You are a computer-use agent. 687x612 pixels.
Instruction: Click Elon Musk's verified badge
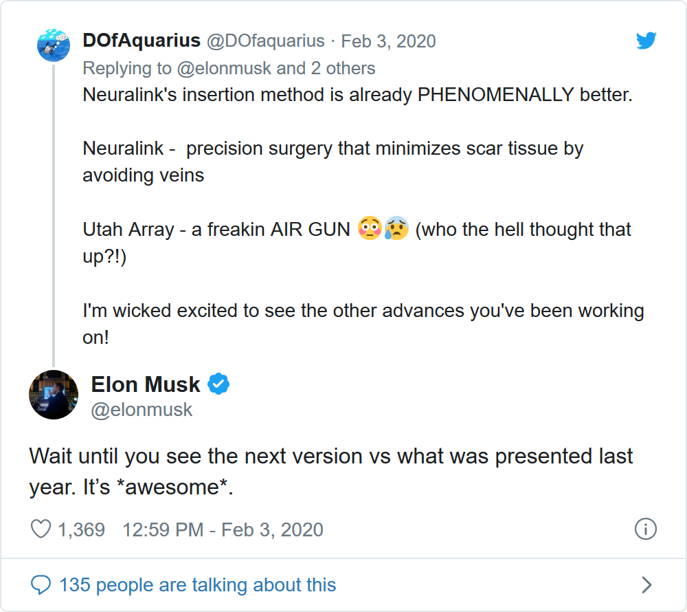click(218, 384)
